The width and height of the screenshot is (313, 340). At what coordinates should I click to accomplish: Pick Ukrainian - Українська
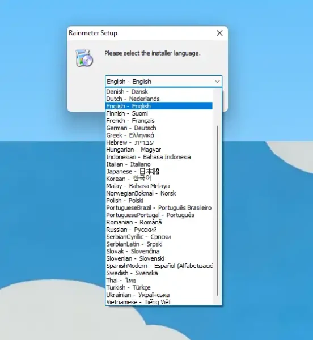tap(159, 295)
